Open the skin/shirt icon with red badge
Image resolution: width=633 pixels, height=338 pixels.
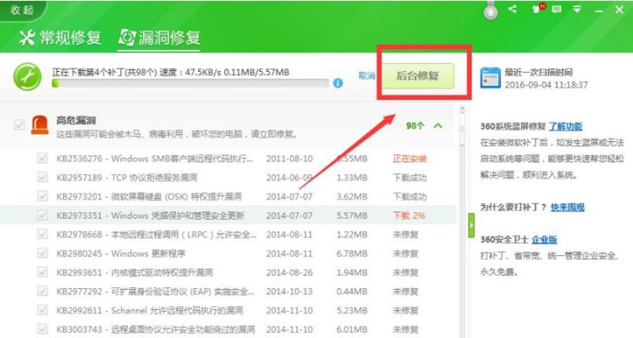pyautogui.click(x=537, y=8)
